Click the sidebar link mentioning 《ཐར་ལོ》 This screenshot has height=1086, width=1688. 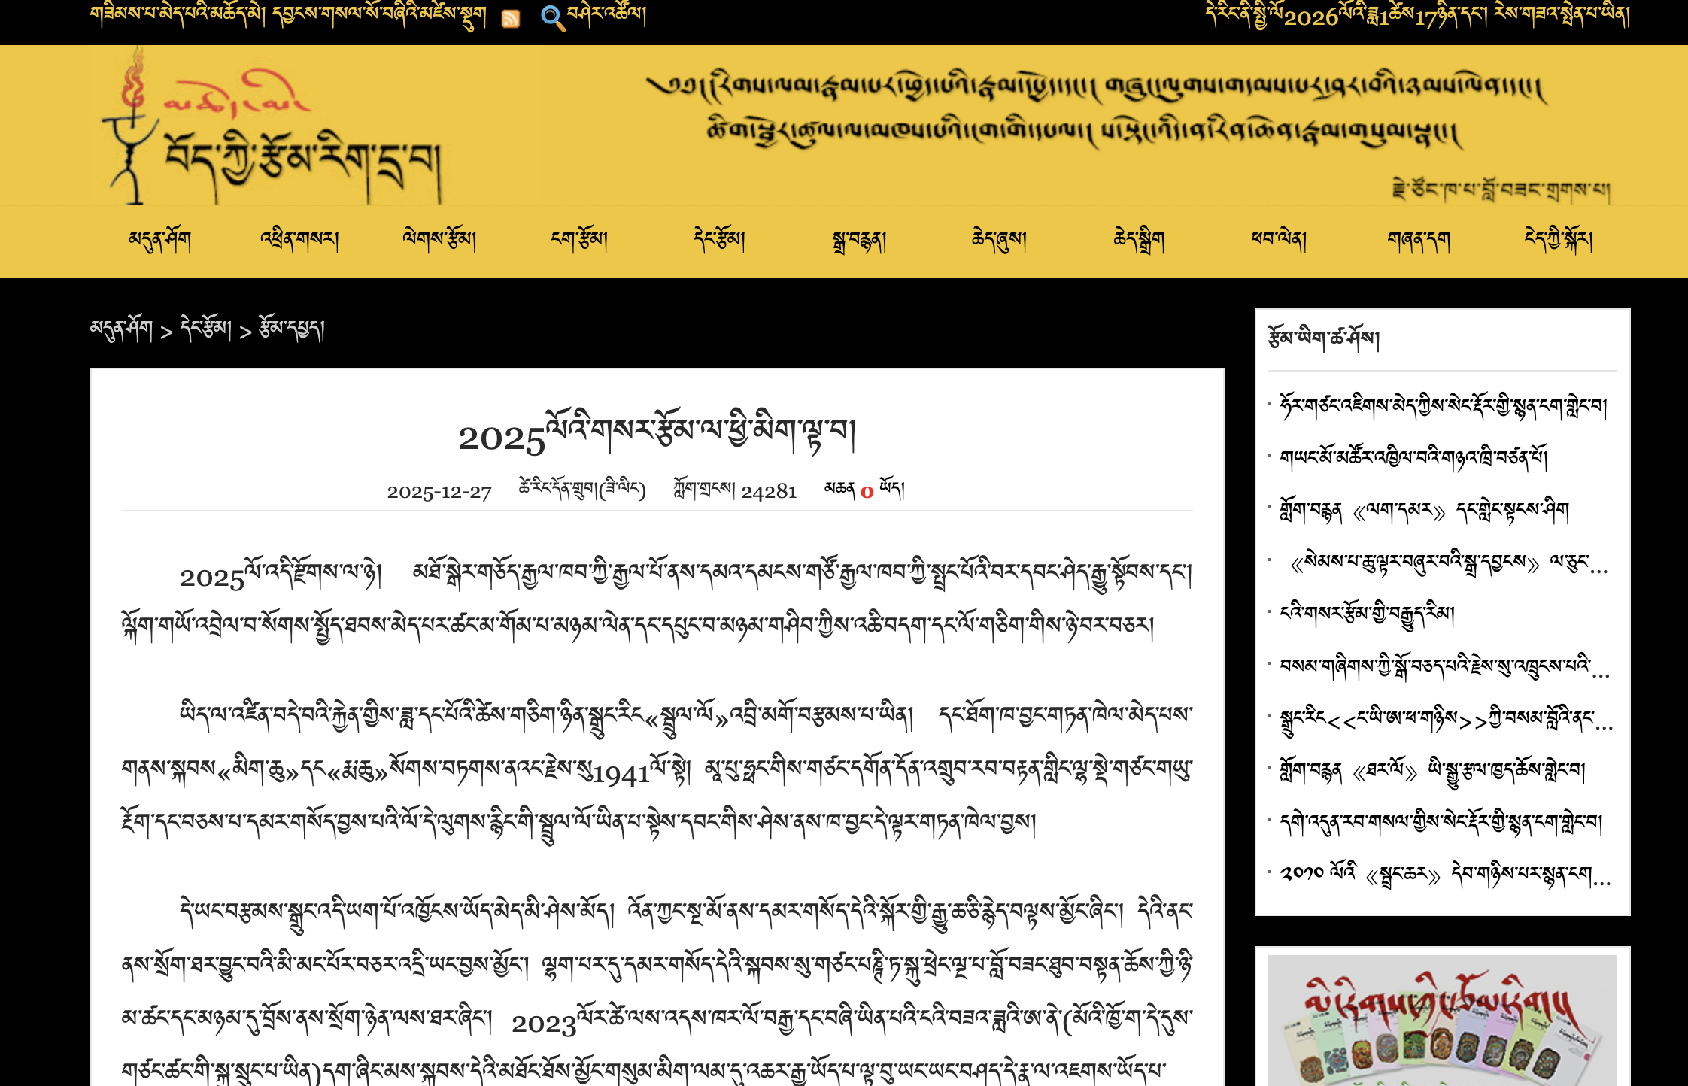(x=1432, y=771)
